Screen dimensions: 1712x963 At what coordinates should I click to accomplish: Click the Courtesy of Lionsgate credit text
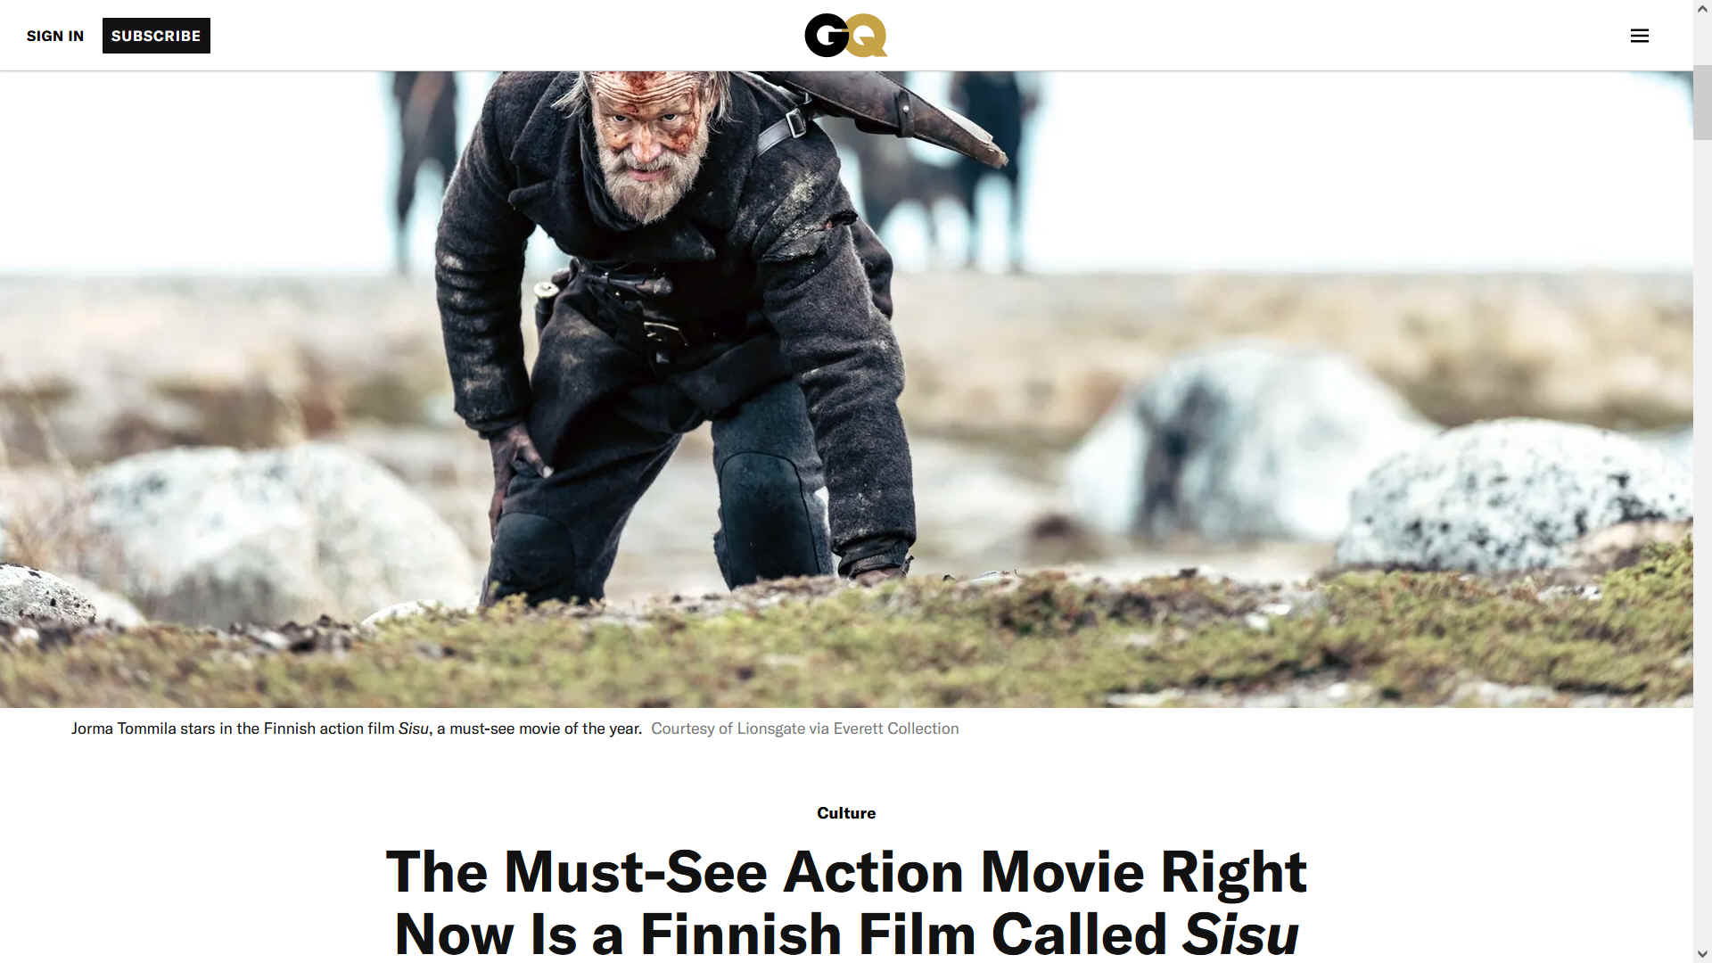pyautogui.click(x=805, y=728)
